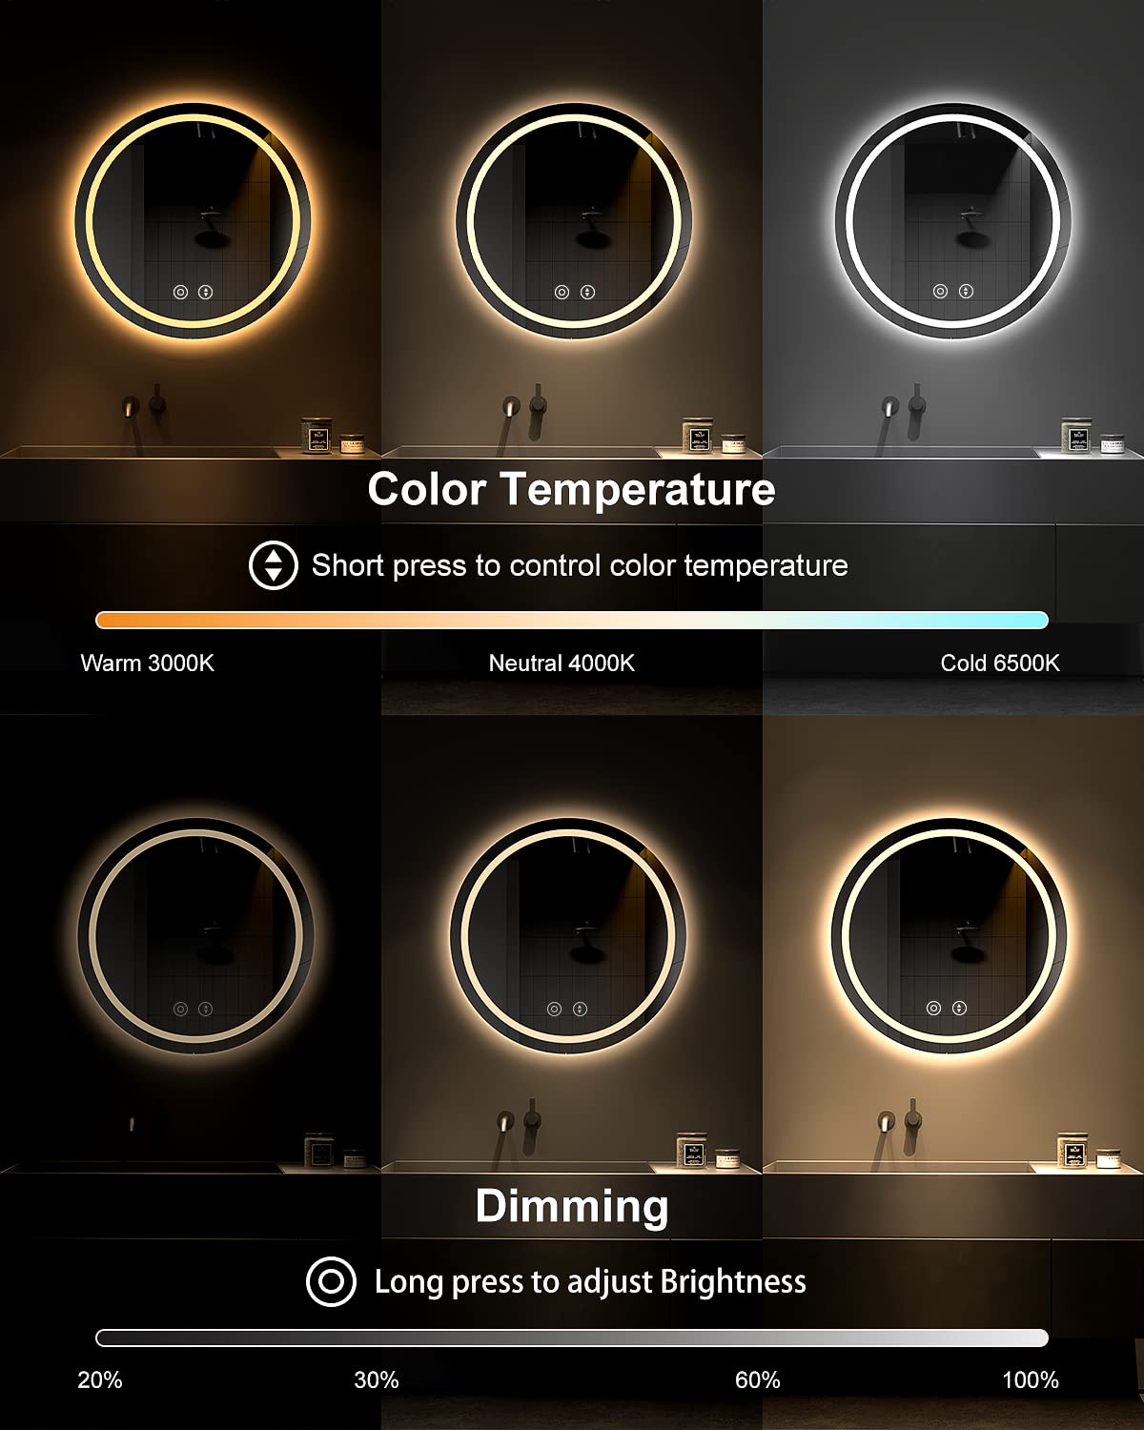
Task: Select the 'Cold 6500K' label
Action: click(1000, 663)
